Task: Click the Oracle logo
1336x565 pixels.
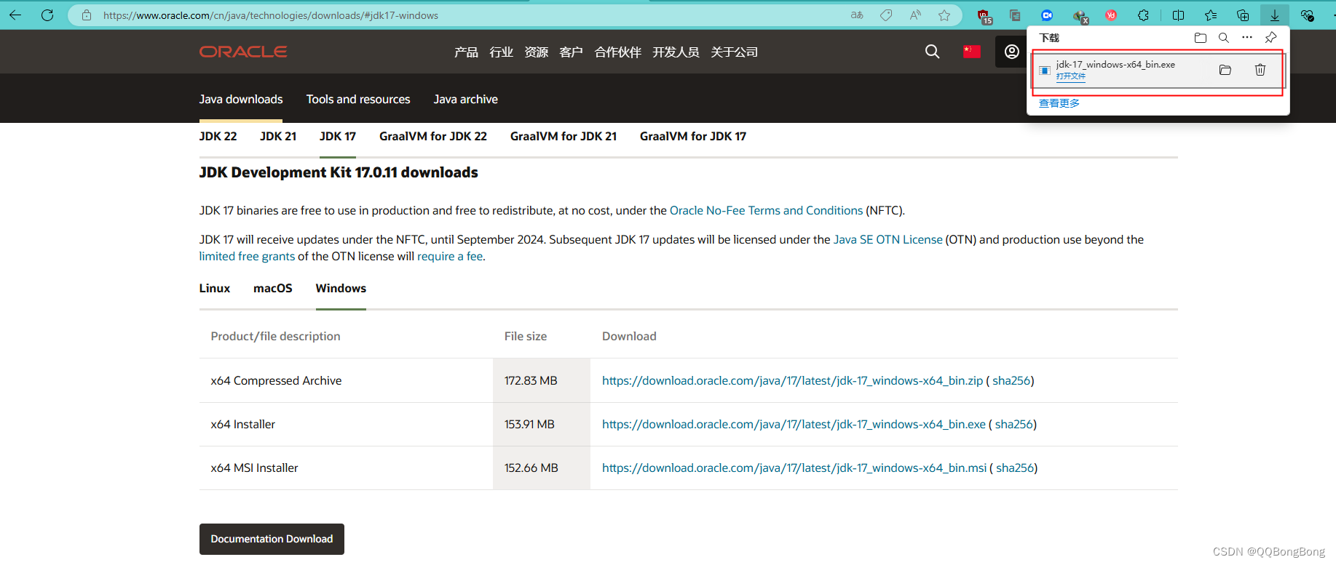Action: click(243, 52)
